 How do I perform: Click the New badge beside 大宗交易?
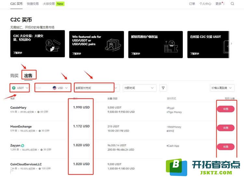click(x=60, y=4)
